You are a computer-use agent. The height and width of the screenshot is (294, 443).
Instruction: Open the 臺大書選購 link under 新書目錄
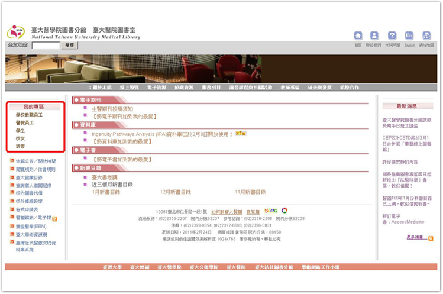[x=104, y=177]
